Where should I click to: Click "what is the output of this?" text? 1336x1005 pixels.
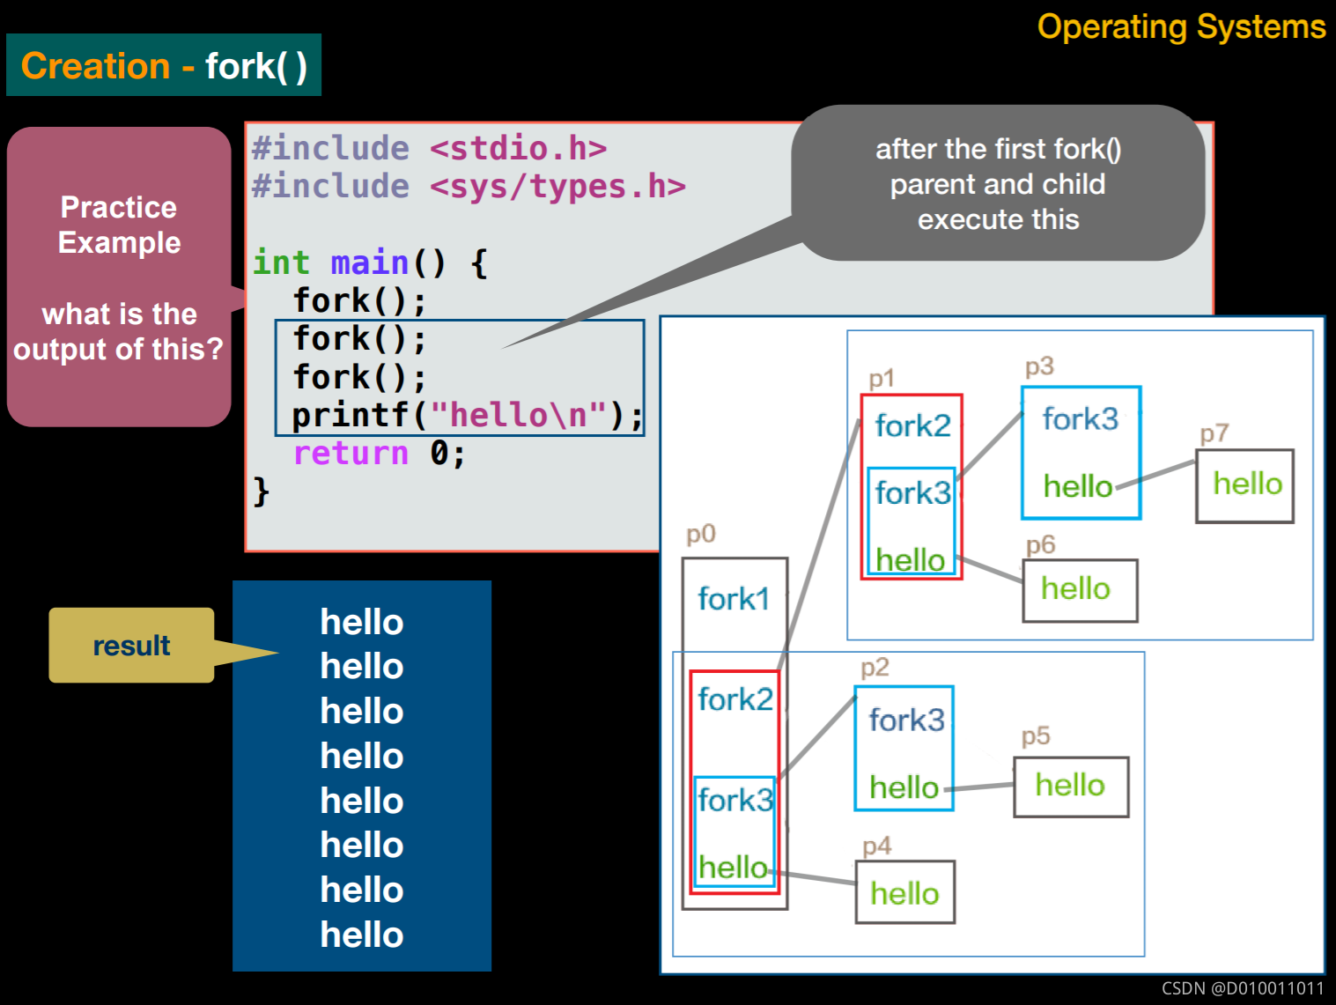(119, 331)
